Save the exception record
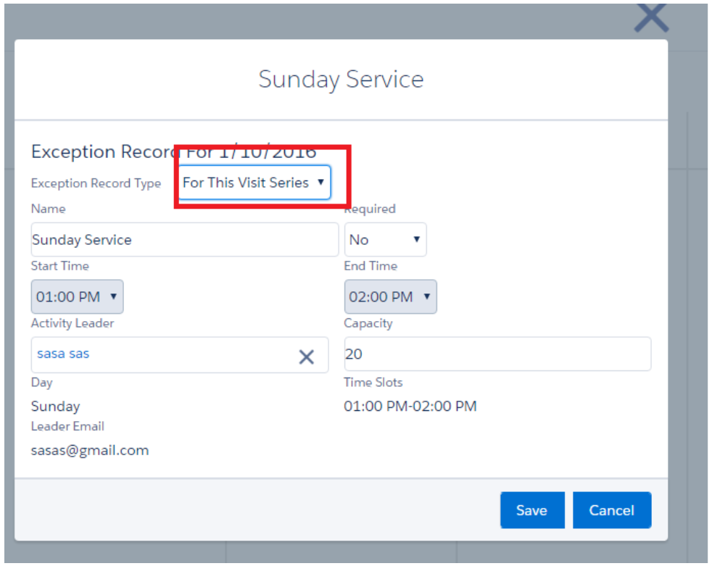 [531, 510]
